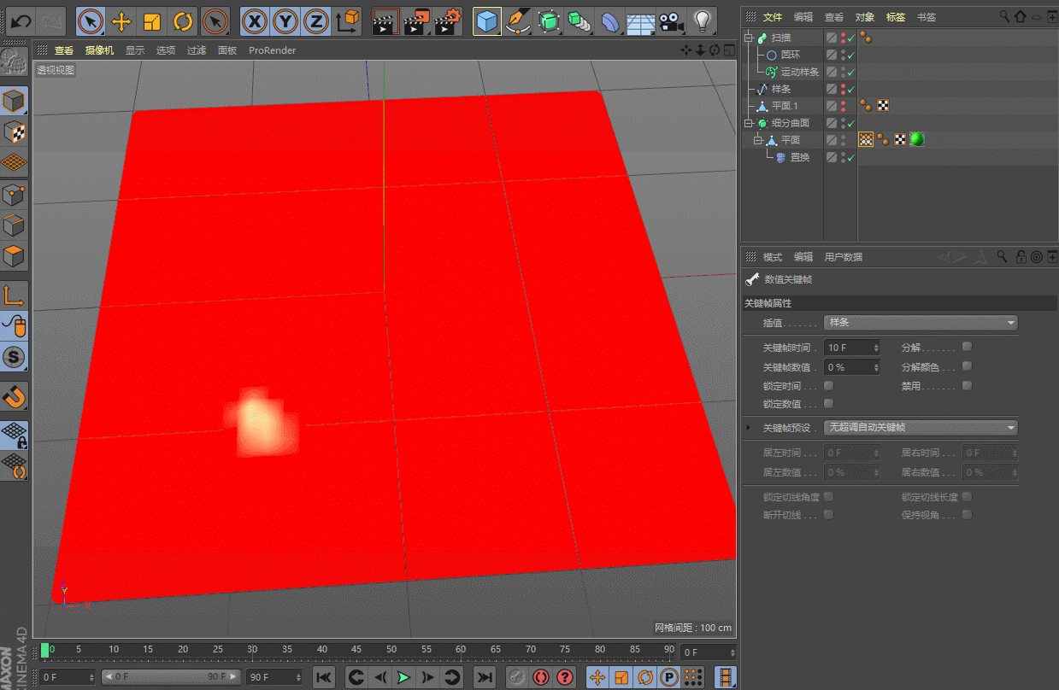
Task: Click the Render to Picture Viewer icon
Action: 417,20
